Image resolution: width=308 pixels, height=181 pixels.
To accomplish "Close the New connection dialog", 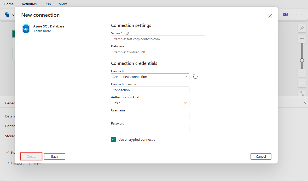I will click(x=270, y=16).
